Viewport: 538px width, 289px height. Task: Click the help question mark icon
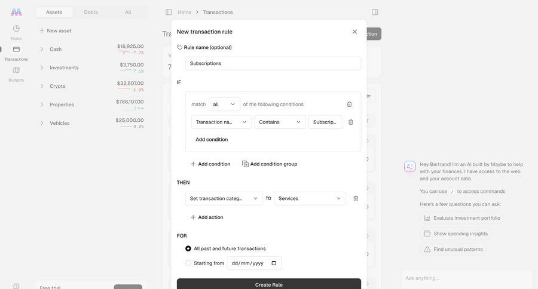(16, 286)
